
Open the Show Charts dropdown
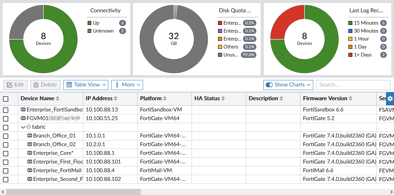pos(288,85)
